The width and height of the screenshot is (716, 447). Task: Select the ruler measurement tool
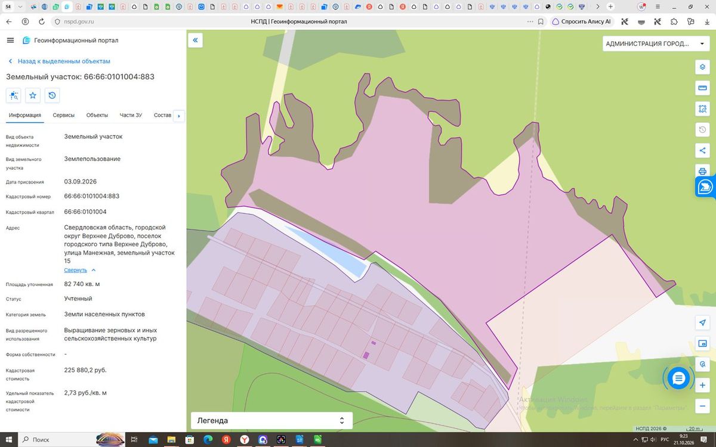[702, 88]
